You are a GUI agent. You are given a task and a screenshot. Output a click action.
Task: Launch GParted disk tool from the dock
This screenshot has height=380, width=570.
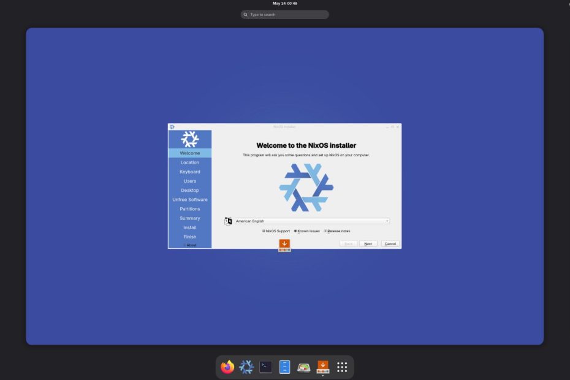coord(304,368)
